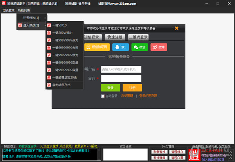Click the green 登录 login button
Image resolution: width=235 pixels, height=162 pixels.
[110, 88]
